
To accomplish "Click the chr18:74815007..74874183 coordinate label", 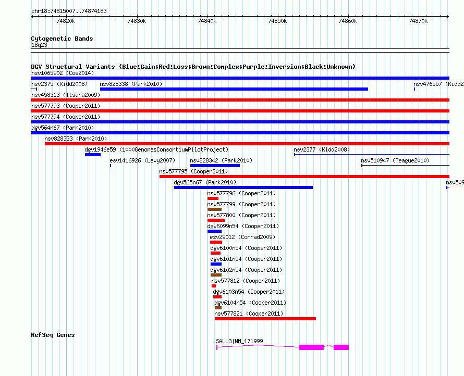I will click(69, 11).
